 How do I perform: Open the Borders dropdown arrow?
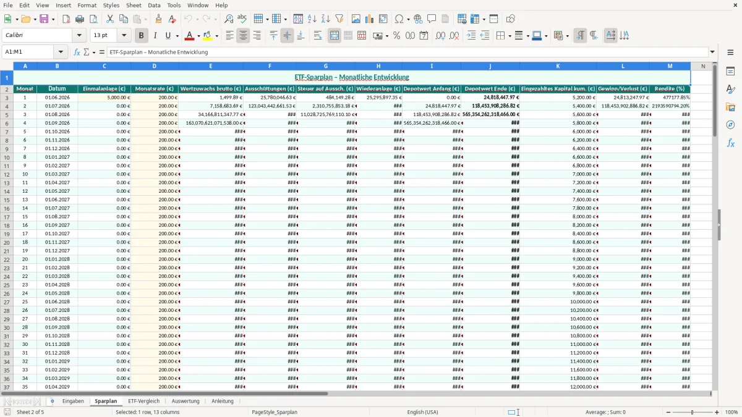coord(509,36)
